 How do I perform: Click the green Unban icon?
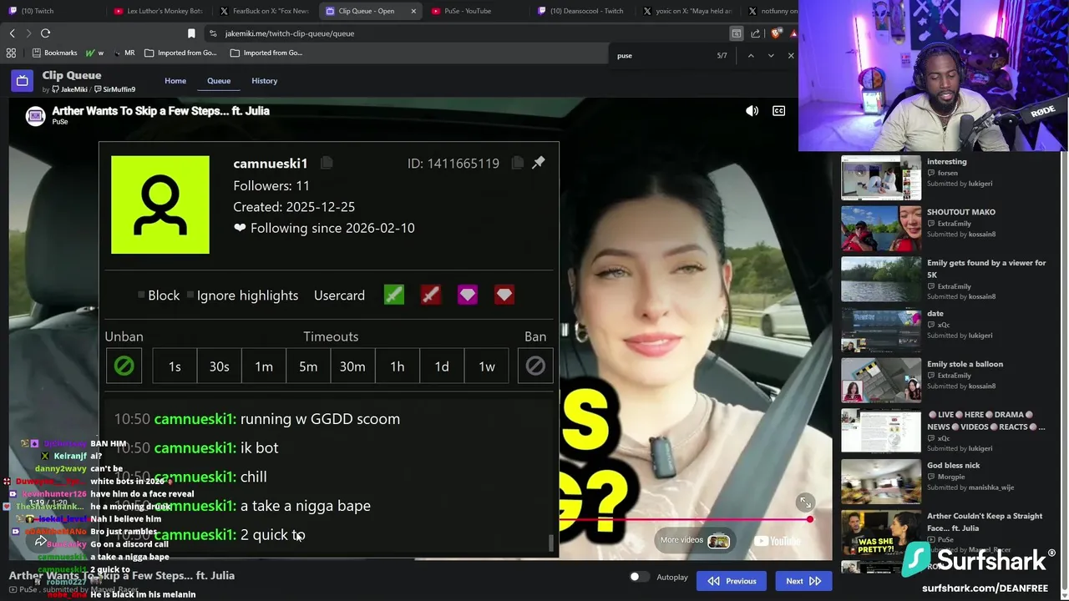coord(124,366)
